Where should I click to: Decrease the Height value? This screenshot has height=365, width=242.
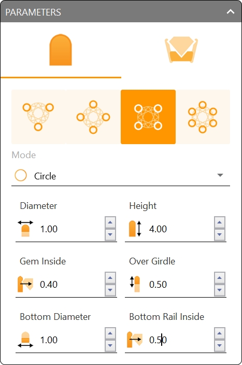click(x=219, y=235)
